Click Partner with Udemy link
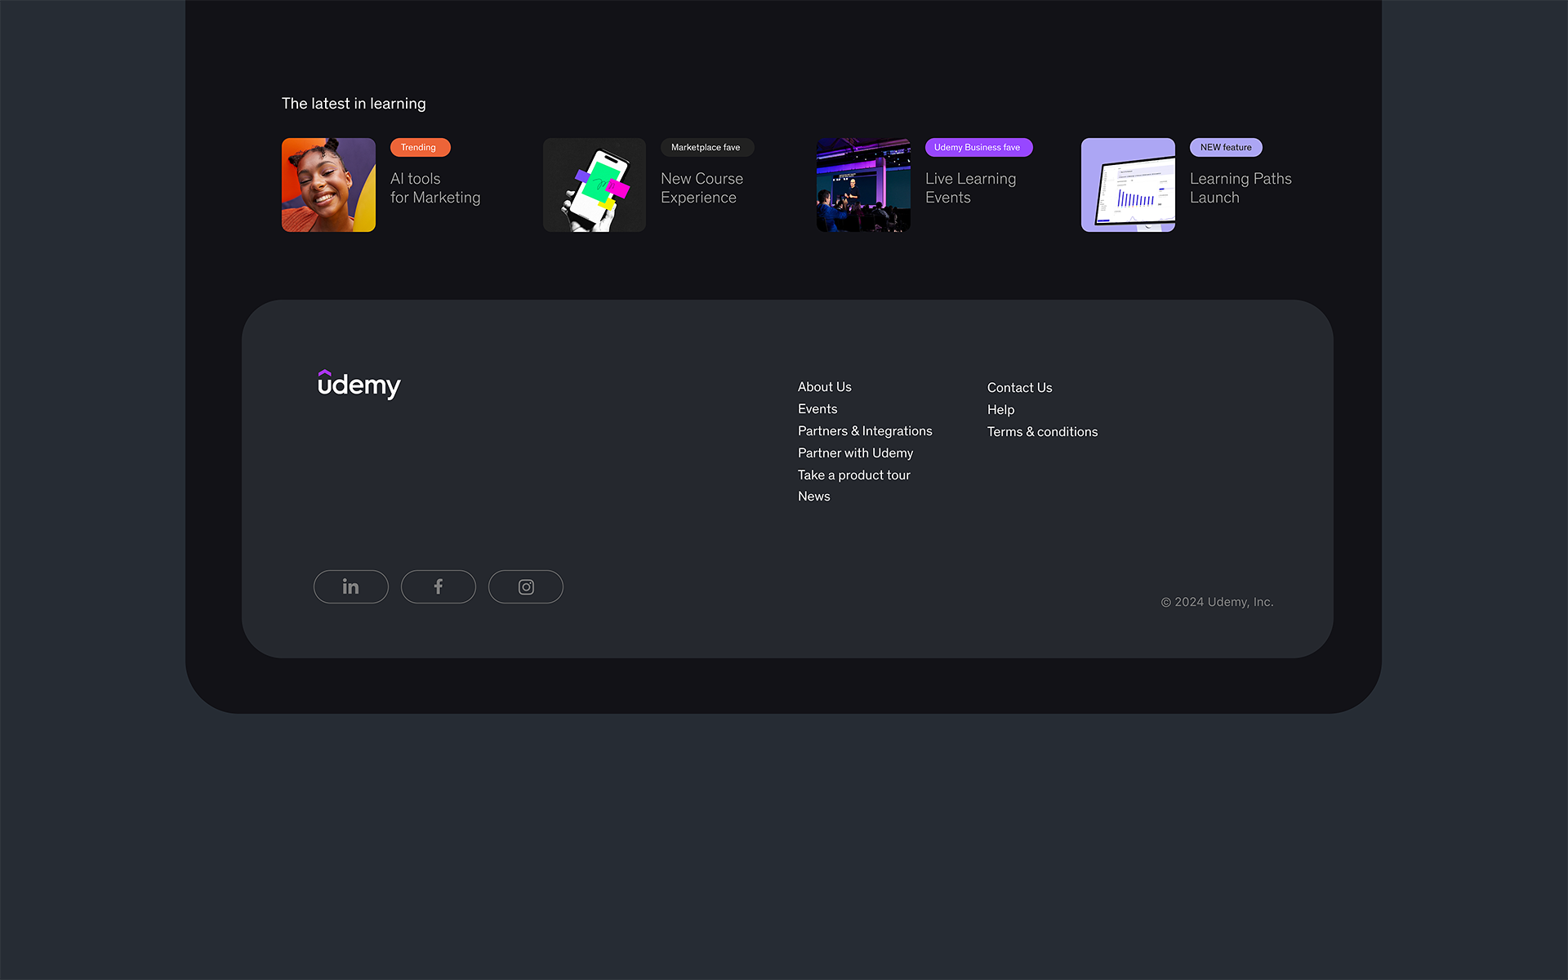 point(855,453)
